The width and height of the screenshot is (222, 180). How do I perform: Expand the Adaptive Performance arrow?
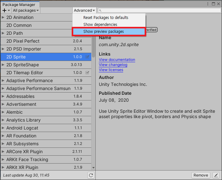coord(3,81)
